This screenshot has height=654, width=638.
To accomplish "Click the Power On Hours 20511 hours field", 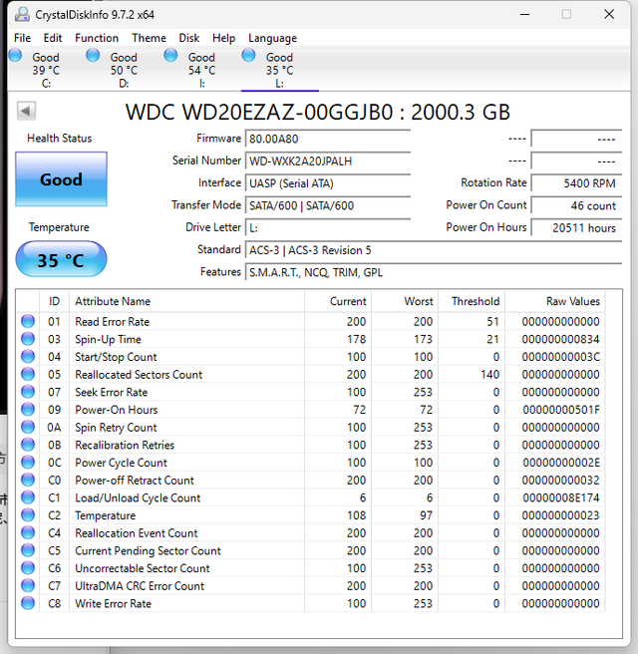I will [576, 227].
